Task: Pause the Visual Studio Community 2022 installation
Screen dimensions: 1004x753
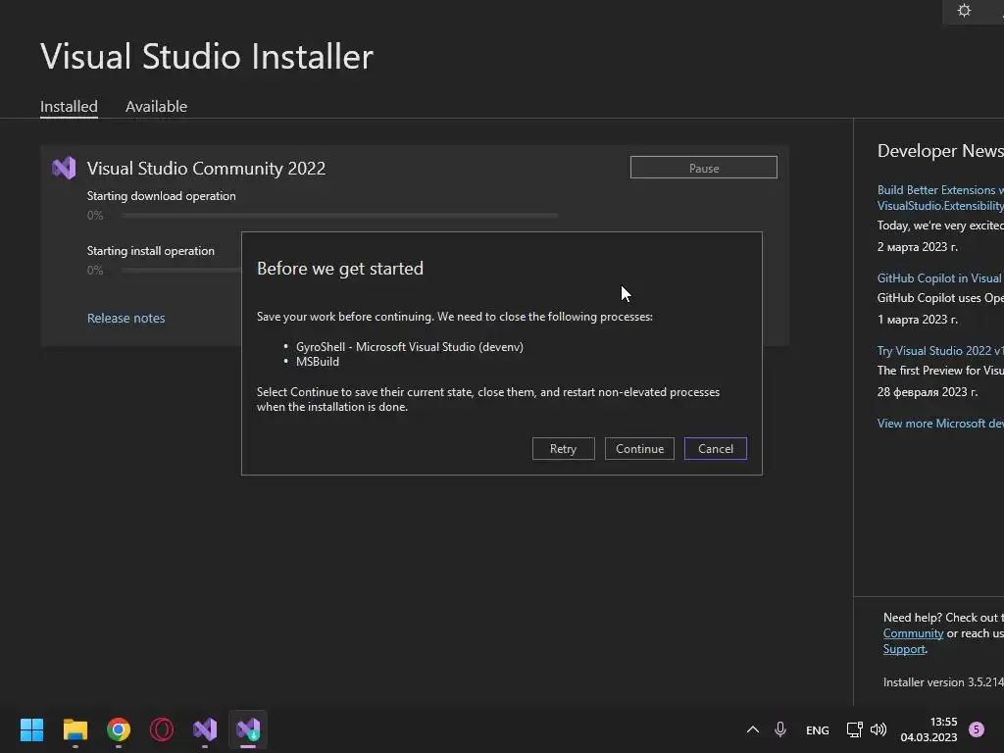Action: point(704,168)
